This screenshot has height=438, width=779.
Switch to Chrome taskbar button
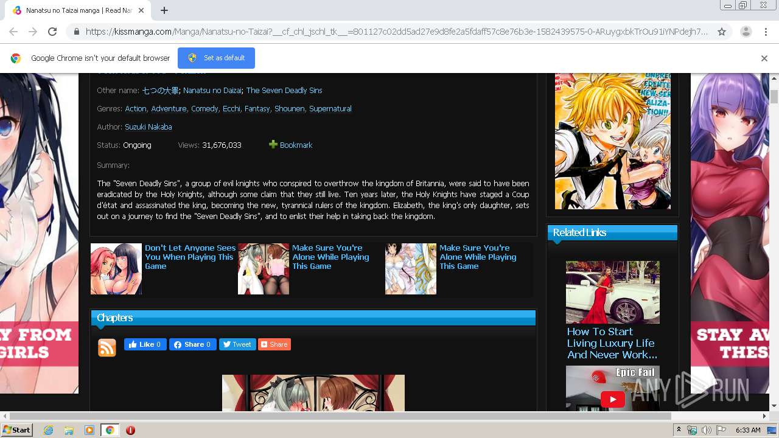tap(110, 430)
